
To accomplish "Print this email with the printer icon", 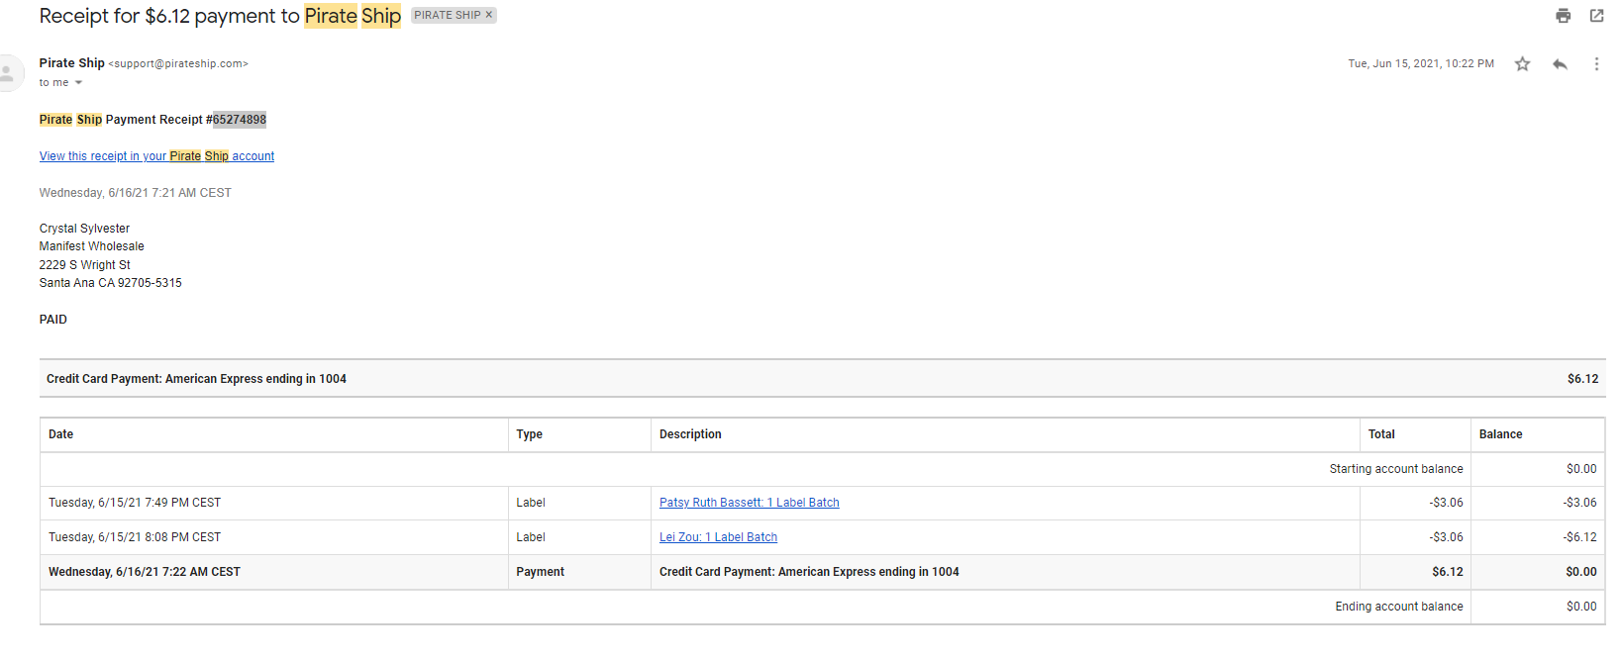I will [1563, 16].
